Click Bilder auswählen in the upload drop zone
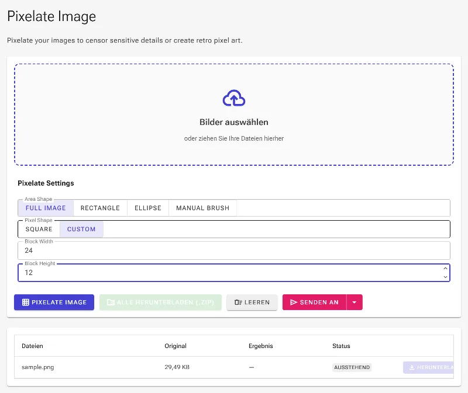468x393 pixels. (x=233, y=122)
